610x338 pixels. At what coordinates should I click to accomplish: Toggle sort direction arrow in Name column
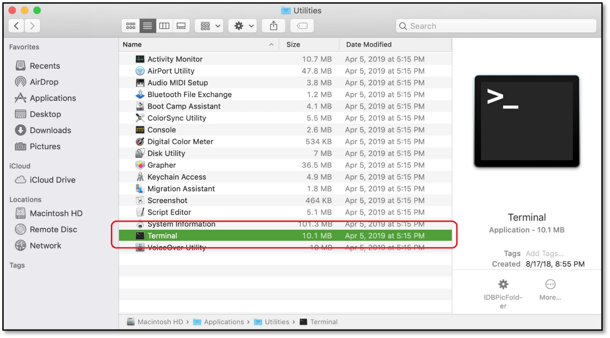pos(271,45)
